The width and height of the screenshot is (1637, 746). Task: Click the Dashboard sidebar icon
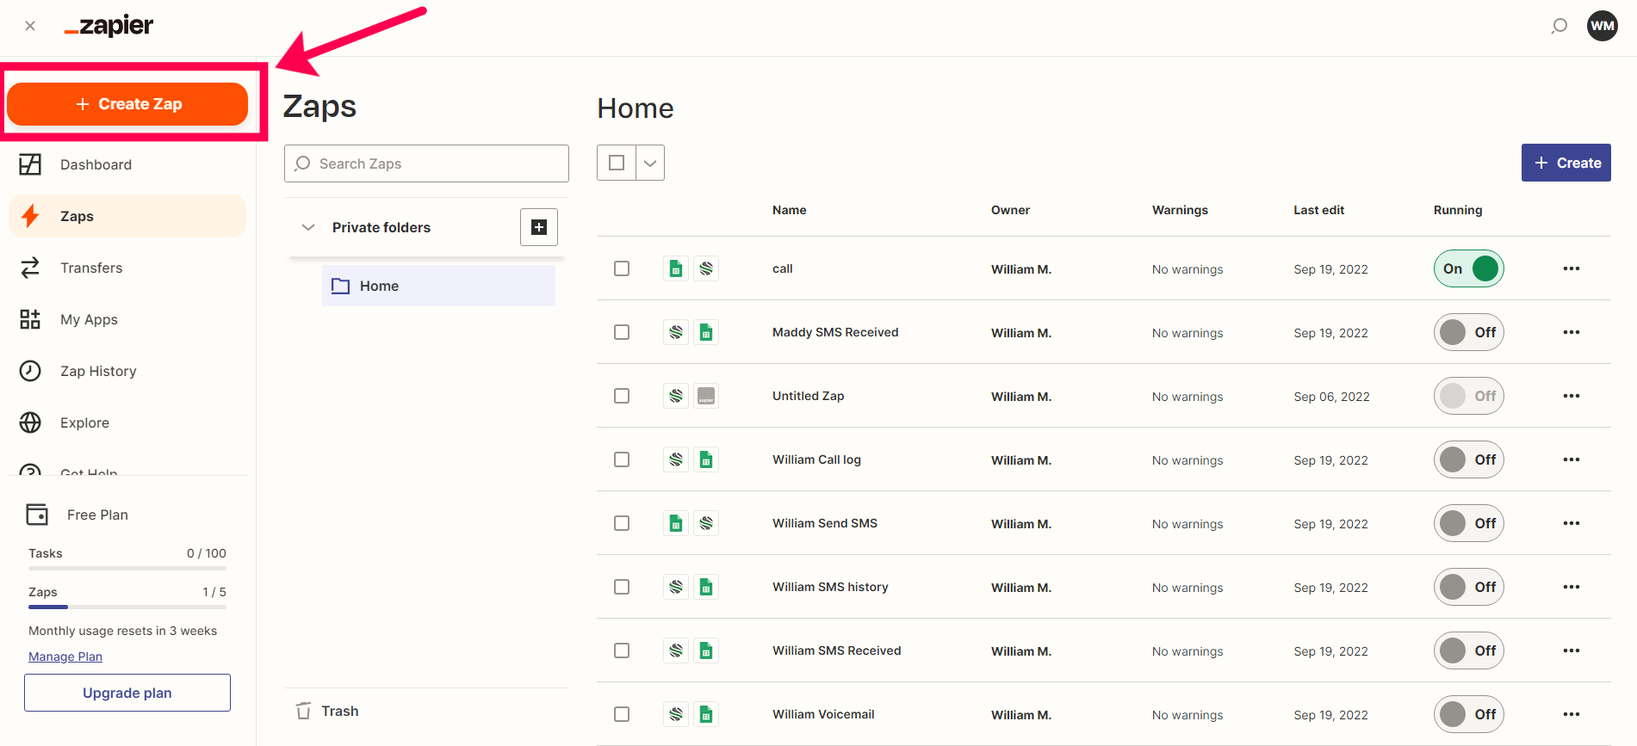click(30, 164)
